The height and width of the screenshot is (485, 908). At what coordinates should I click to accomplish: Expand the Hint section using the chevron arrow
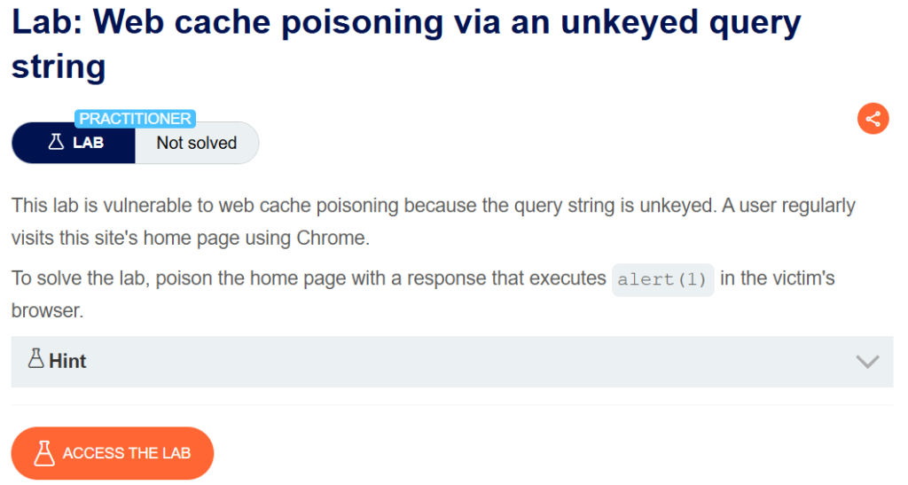point(867,361)
